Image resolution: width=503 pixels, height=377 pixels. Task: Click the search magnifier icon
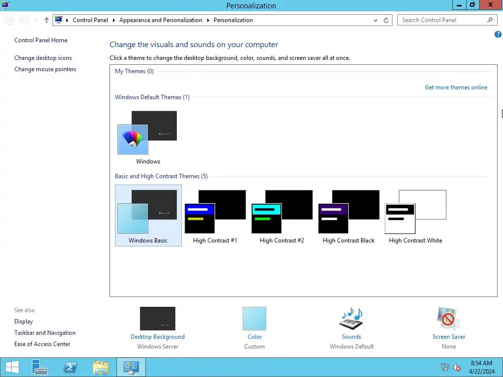click(x=490, y=20)
